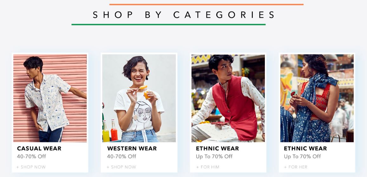Click the plus icon beside For Her
Screen dimensions: 367x177
pos(285,167)
